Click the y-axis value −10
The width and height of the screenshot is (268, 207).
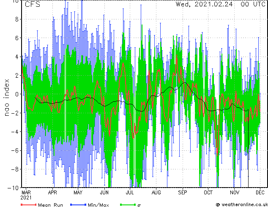(13, 188)
